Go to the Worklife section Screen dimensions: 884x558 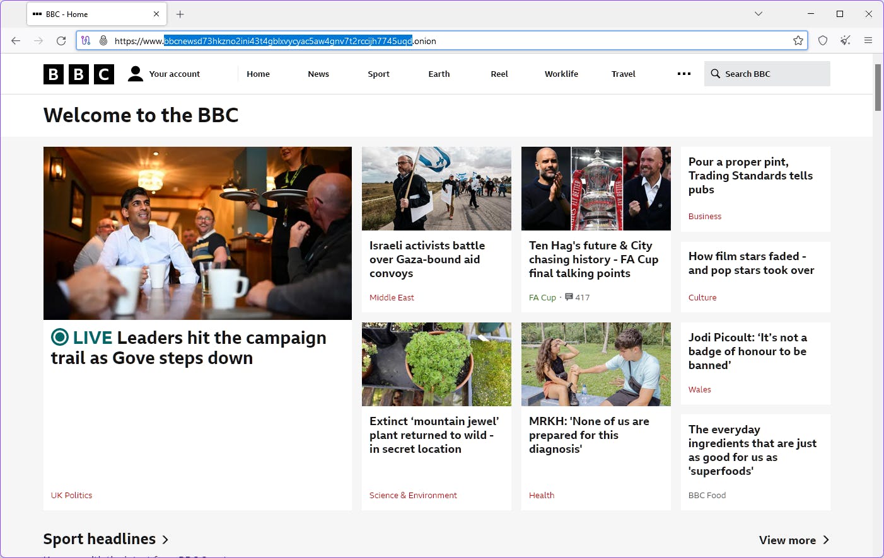point(561,74)
